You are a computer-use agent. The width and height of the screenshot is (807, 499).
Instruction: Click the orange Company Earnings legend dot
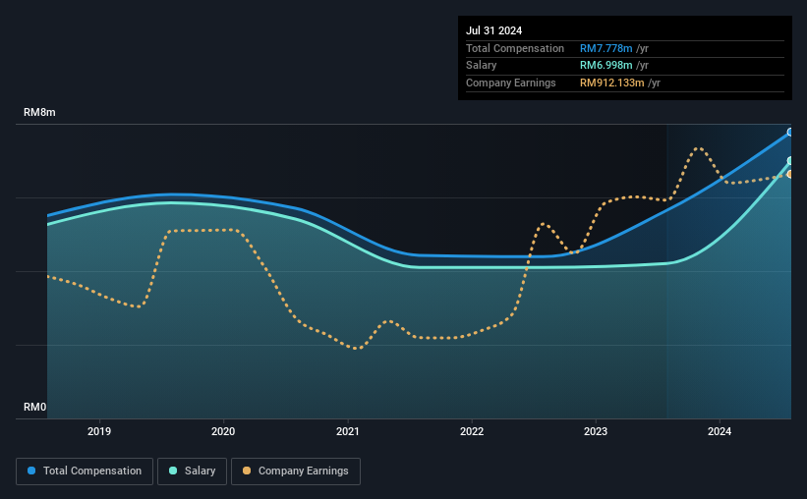247,471
